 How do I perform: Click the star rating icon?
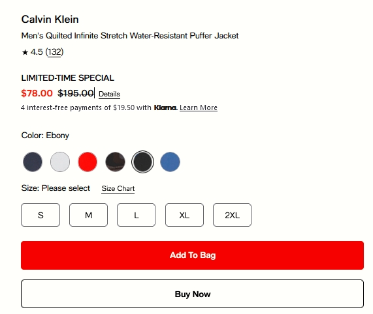[x=25, y=52]
